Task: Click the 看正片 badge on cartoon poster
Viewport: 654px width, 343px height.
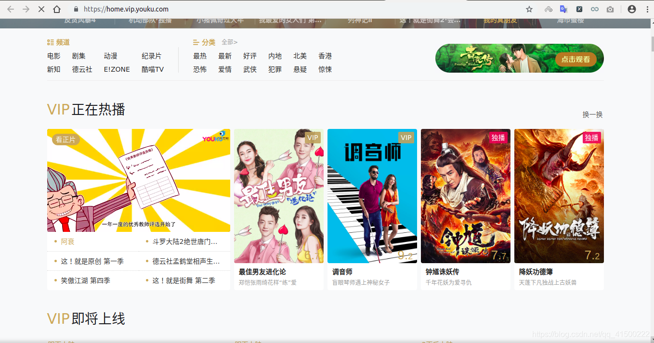Action: point(66,140)
